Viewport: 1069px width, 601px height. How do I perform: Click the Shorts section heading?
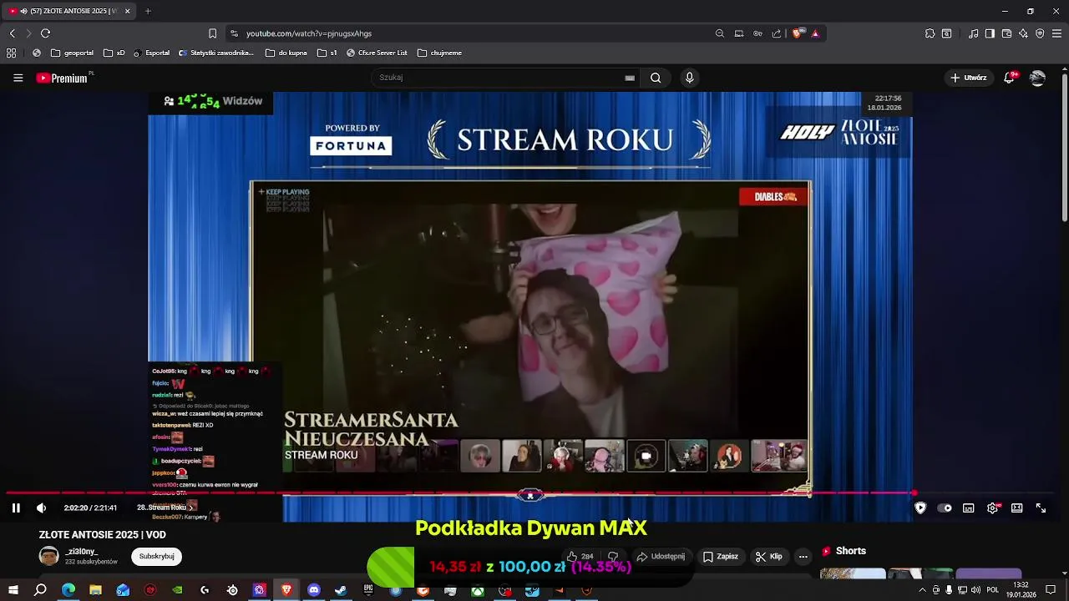pyautogui.click(x=851, y=551)
